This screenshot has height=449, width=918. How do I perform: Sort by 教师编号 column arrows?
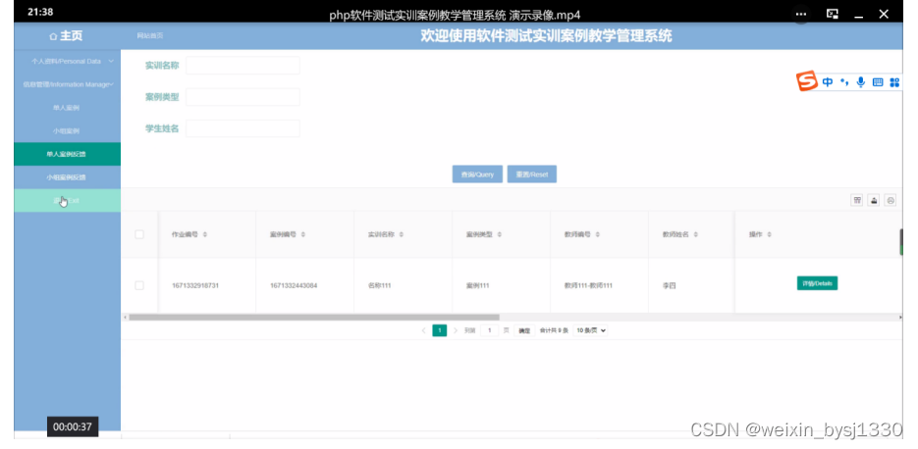coord(598,234)
